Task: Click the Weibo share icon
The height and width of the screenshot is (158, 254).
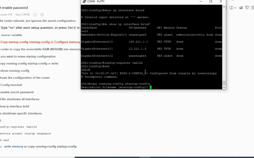Action: click(241, 8)
